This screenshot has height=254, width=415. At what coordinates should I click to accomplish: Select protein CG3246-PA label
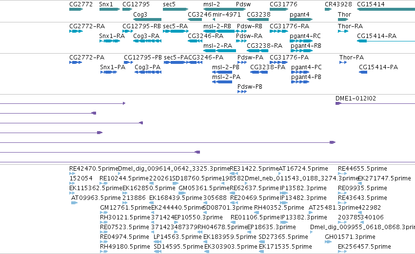click(x=206, y=58)
